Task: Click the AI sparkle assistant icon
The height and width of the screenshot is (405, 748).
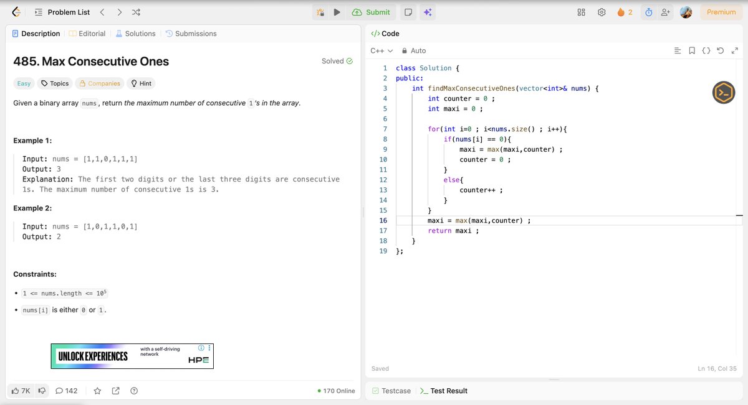Action: click(428, 12)
